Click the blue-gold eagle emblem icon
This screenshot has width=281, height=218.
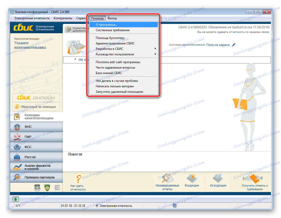[37, 188]
